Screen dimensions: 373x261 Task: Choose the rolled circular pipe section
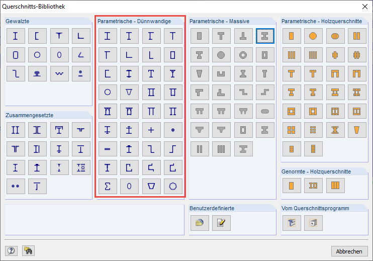(x=37, y=55)
